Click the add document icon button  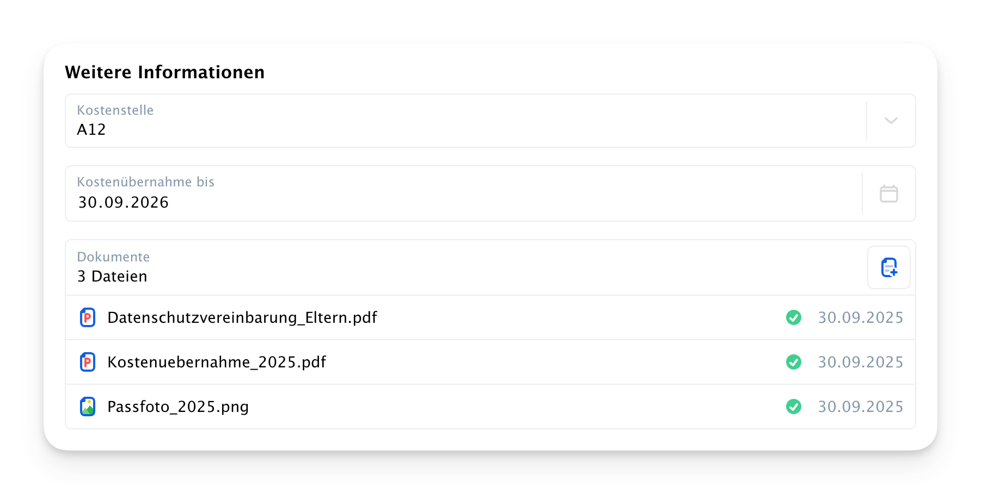click(888, 267)
